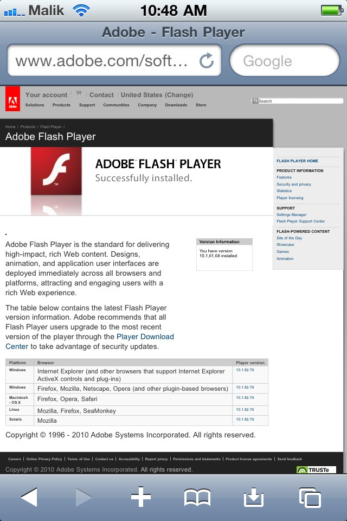Click 10.1.82.76 for Linux row
Viewport: 347px width, 521px height.
245,410
